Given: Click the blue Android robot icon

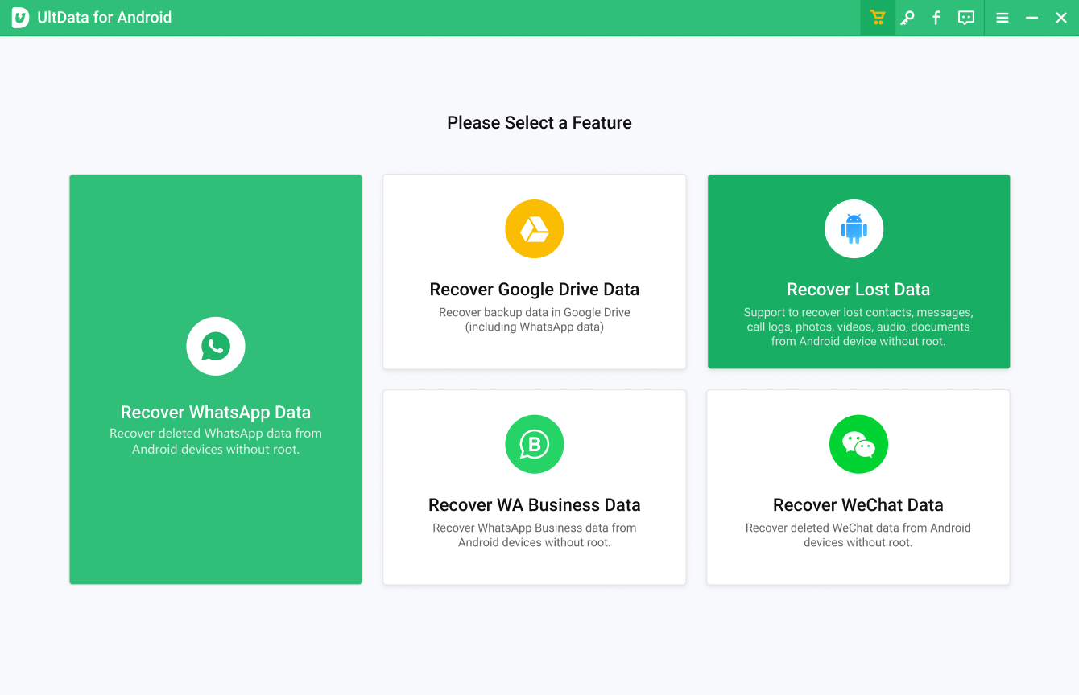Looking at the screenshot, I should 854,229.
